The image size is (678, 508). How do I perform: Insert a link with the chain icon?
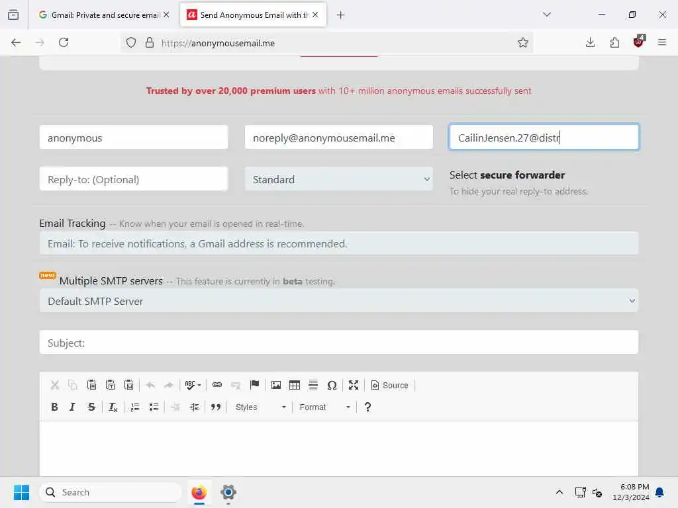click(217, 385)
